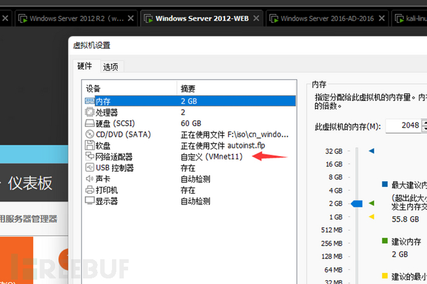This screenshot has width=427, height=284.
Task: Click the floppy disk icon
Action: [x=89, y=145]
